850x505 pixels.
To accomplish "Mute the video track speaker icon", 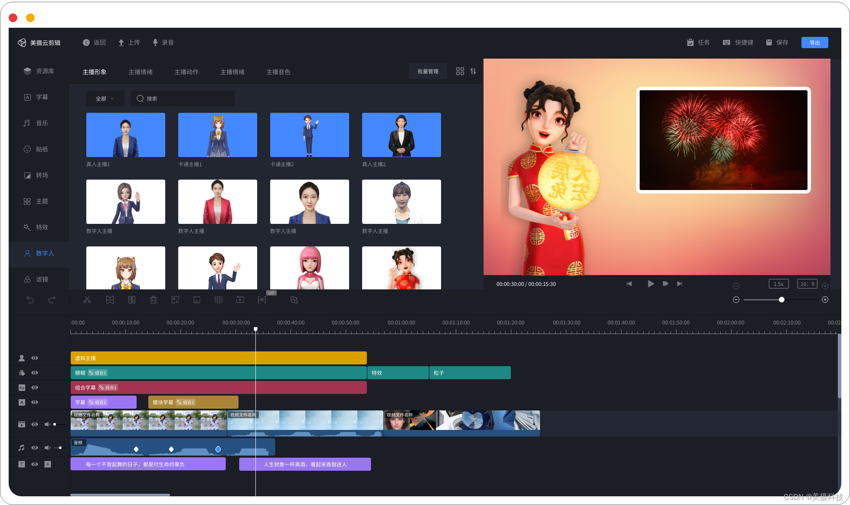I will click(x=47, y=424).
